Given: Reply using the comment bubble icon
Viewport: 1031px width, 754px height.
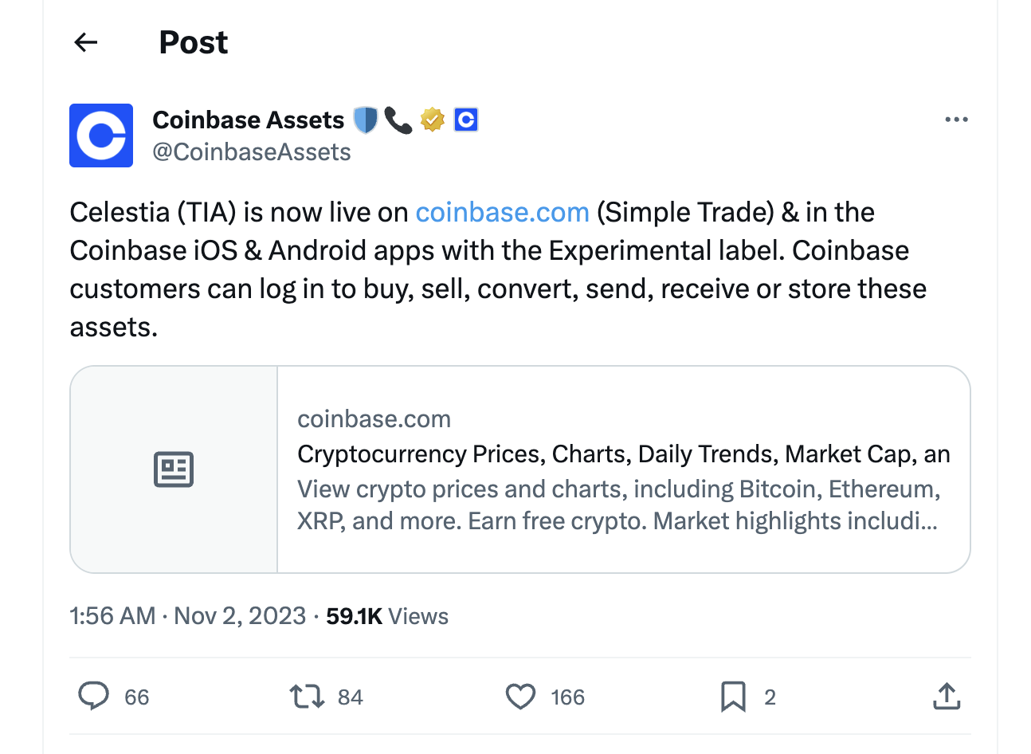Looking at the screenshot, I should tap(94, 697).
